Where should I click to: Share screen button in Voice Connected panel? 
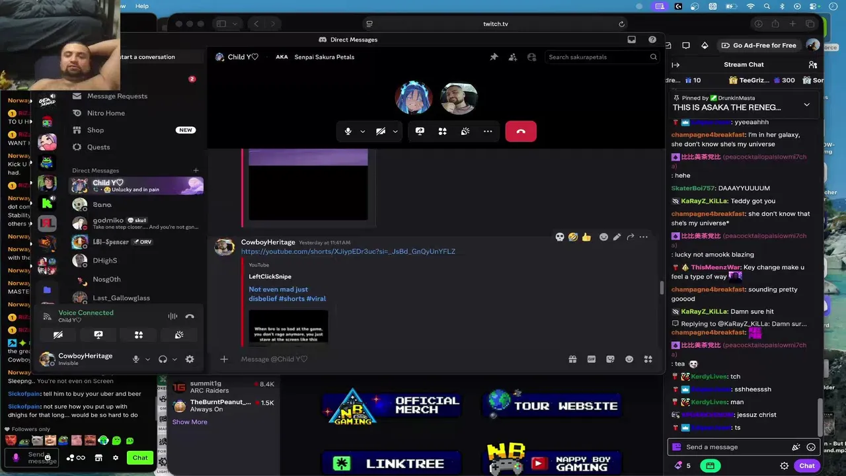click(98, 335)
